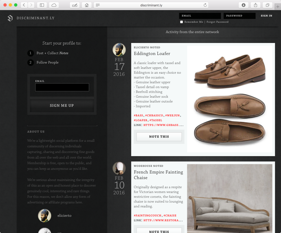Screen dimensions: 281x233
Task: Show the Safari sidebar
Action: click(x=42, y=5)
